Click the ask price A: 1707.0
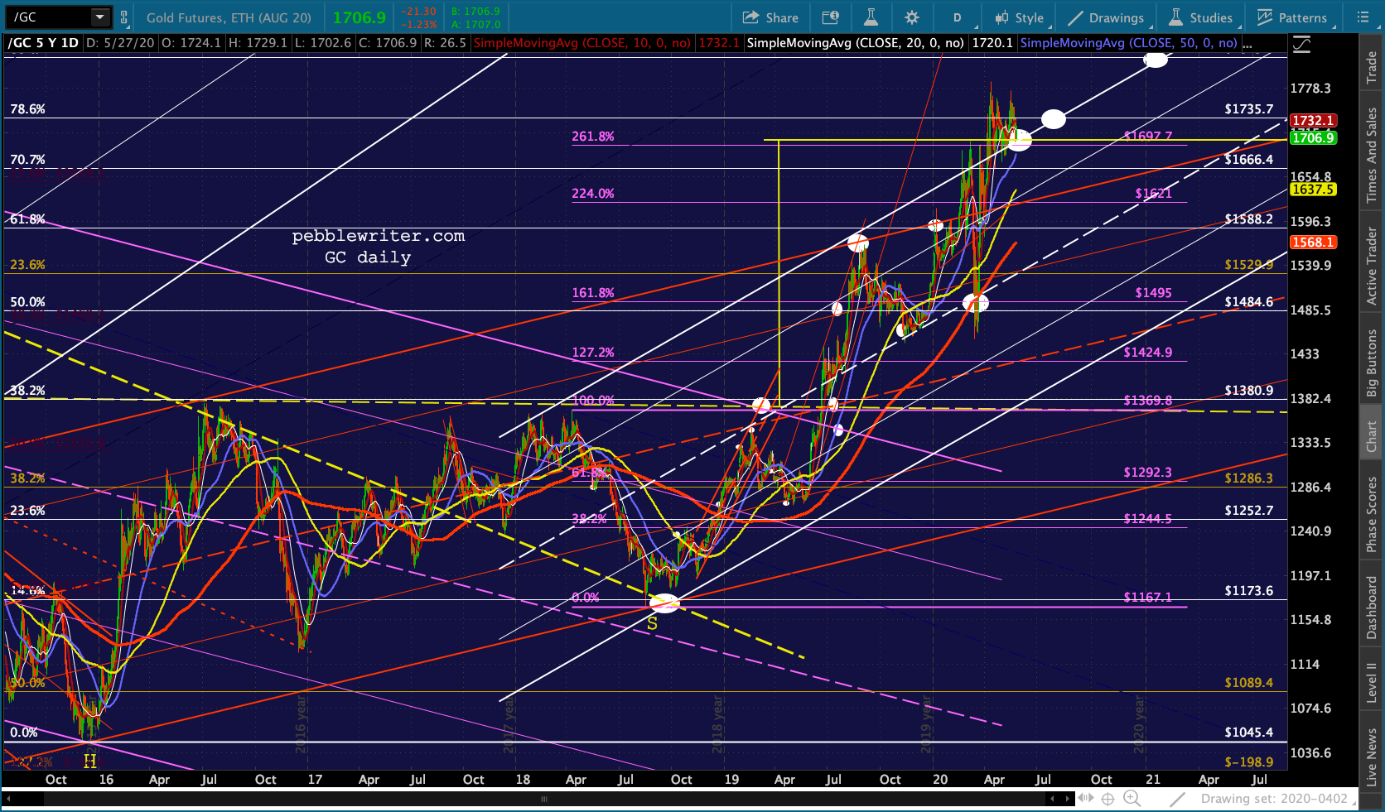This screenshot has height=812, width=1385. click(475, 24)
